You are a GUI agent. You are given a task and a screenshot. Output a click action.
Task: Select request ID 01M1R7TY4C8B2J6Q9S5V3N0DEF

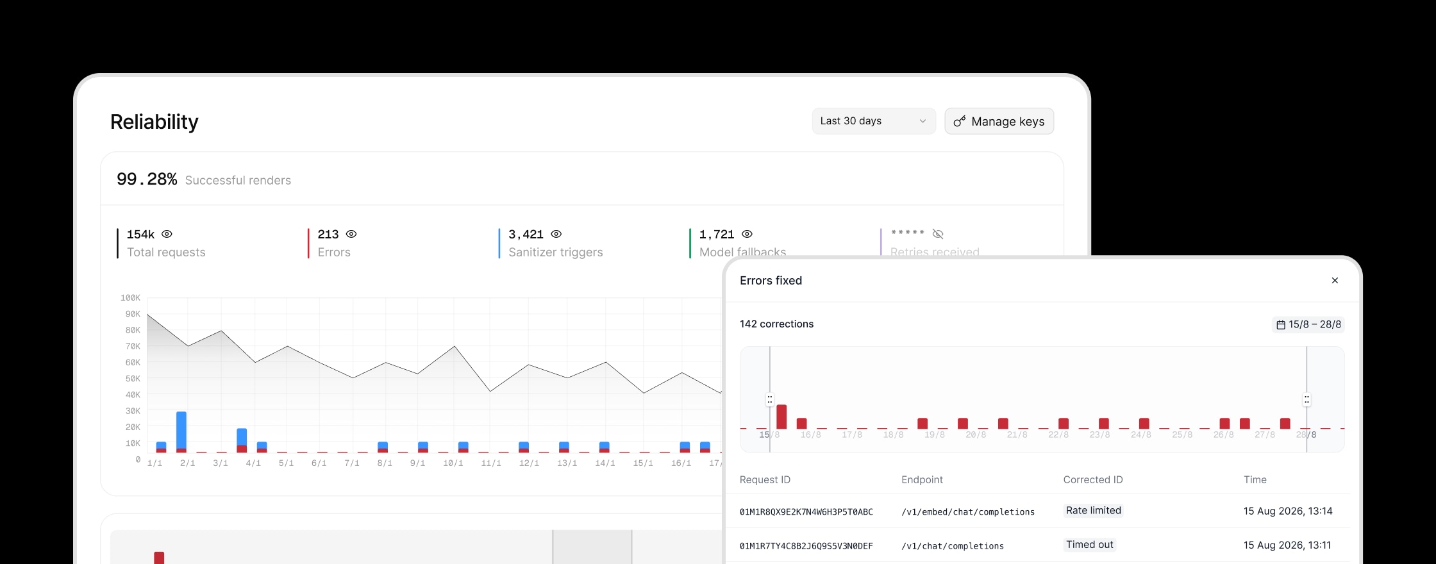(806, 545)
